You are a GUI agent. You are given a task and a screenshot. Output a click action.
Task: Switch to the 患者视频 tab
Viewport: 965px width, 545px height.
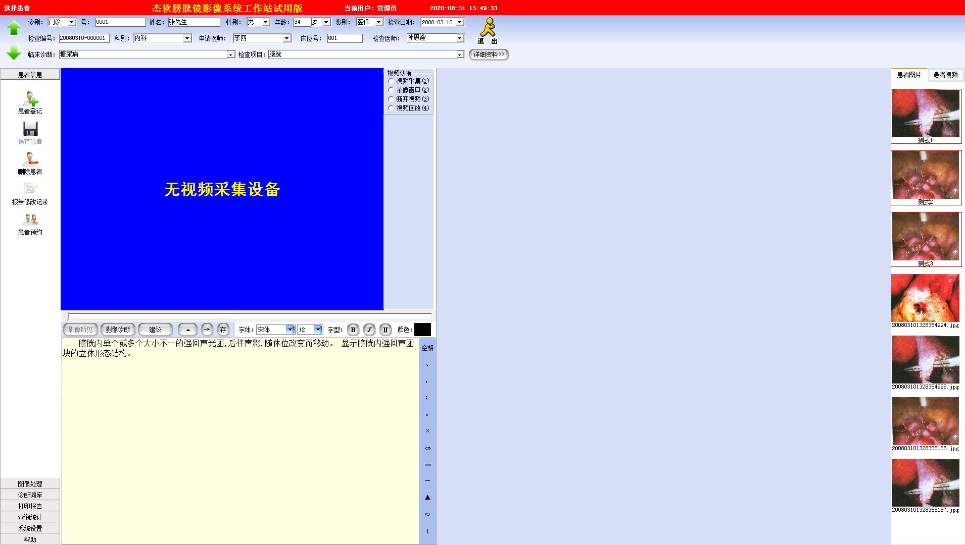[945, 75]
